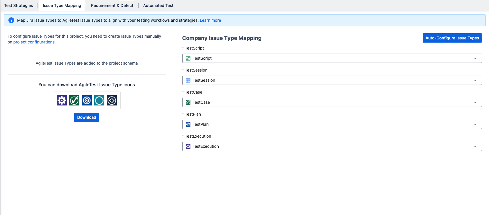Open the project configurations link
This screenshot has width=489, height=215.
click(34, 42)
